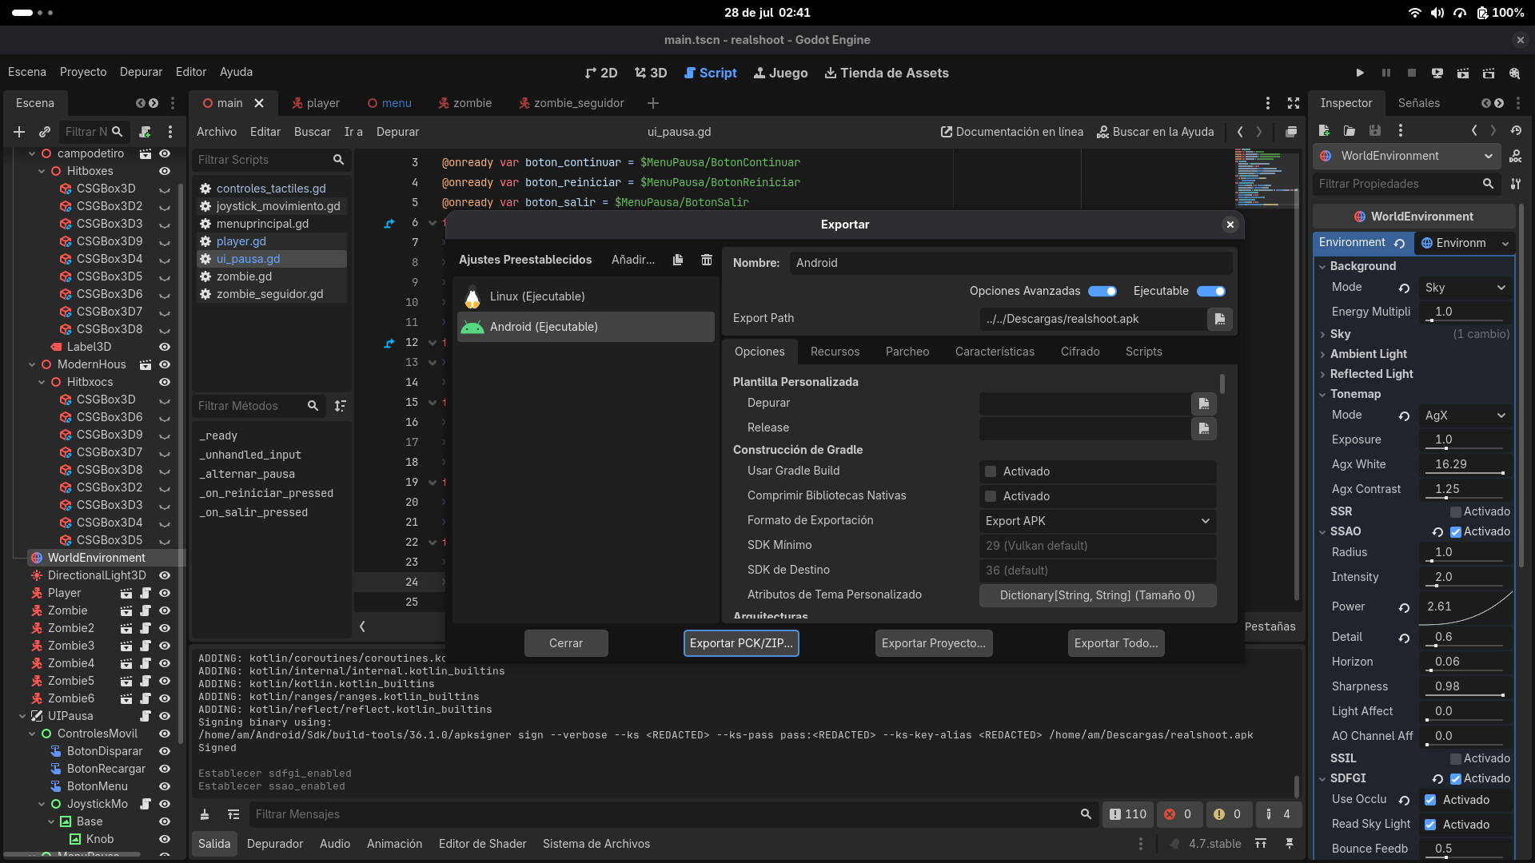
Task: Open resource folder icon in Inspector
Action: [x=1350, y=130]
